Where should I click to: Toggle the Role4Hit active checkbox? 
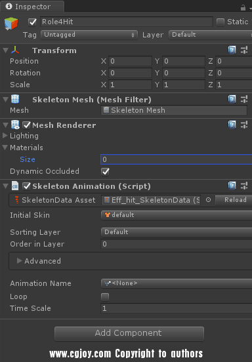pos(32,22)
